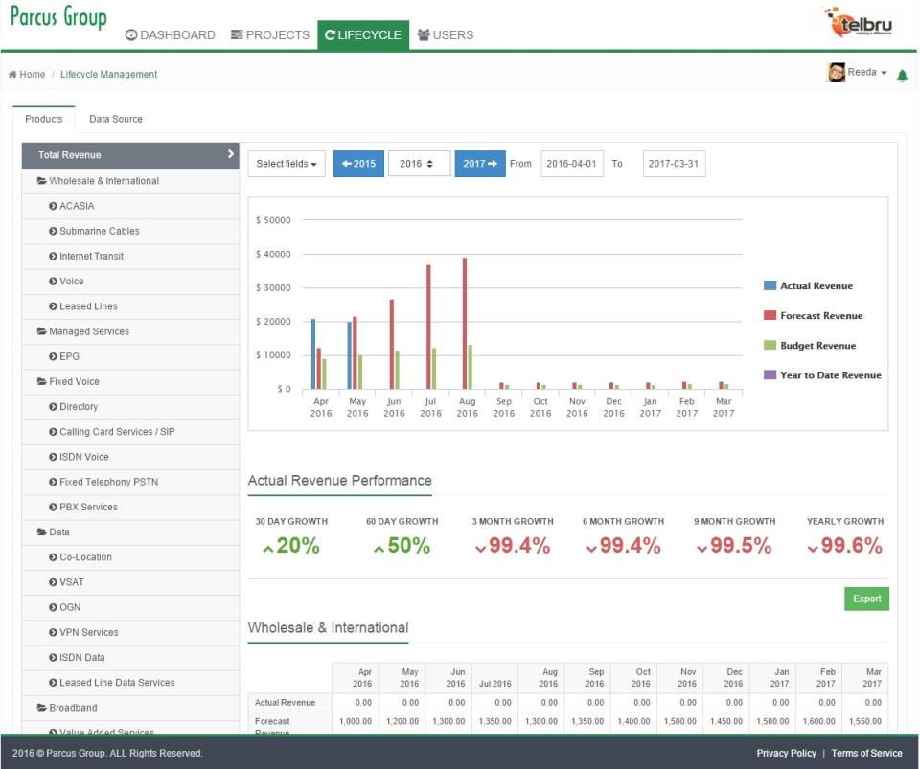Select Calling Card Services / SIP item
Image resolution: width=920 pixels, height=769 pixels.
[x=130, y=432]
